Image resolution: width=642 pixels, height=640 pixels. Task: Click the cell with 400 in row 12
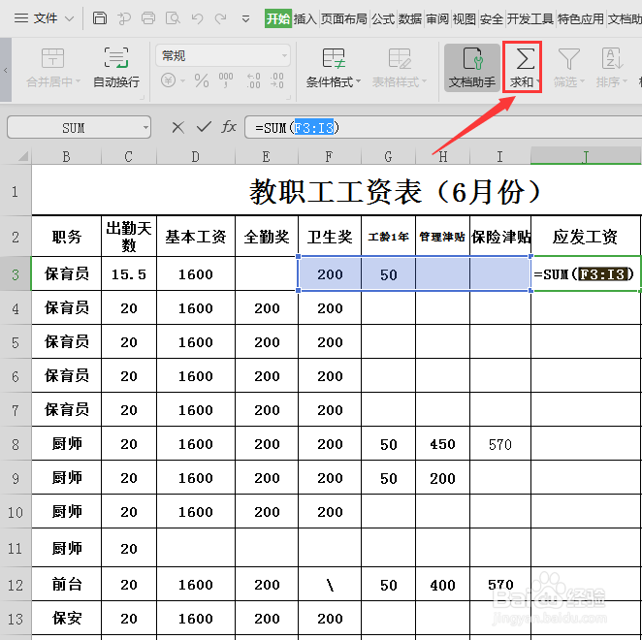(x=442, y=585)
